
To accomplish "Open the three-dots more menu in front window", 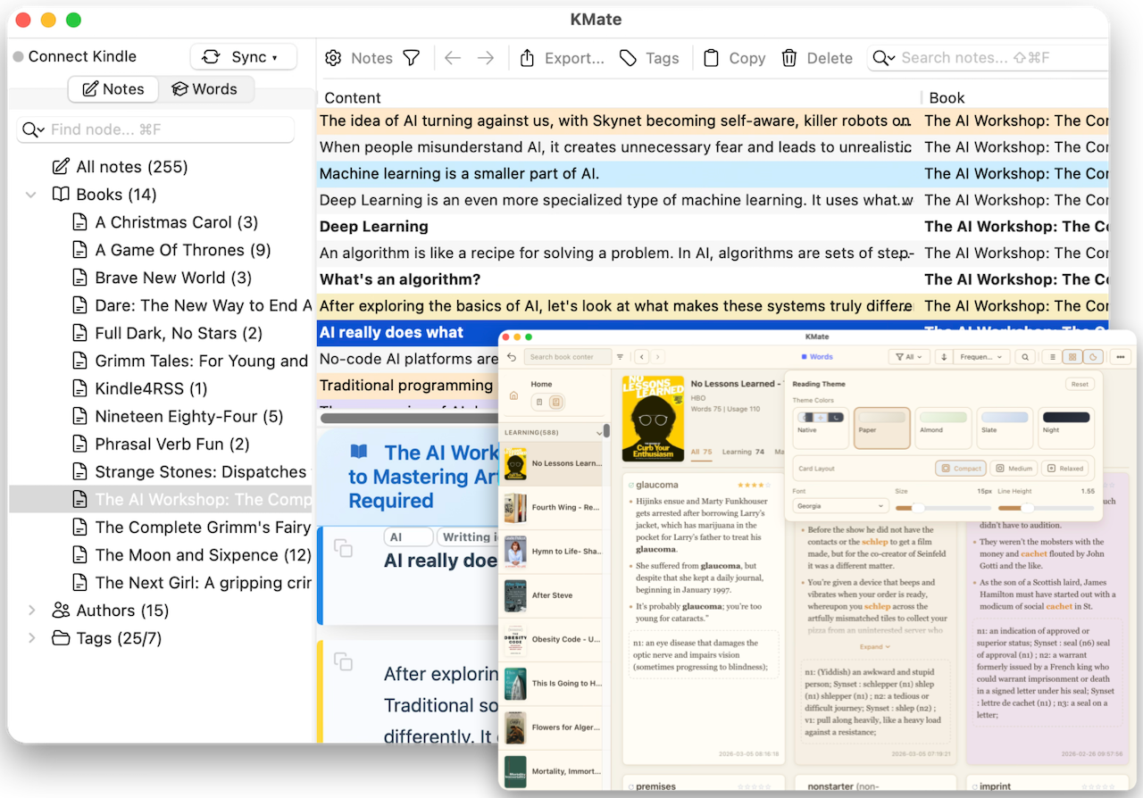I will tap(1120, 357).
